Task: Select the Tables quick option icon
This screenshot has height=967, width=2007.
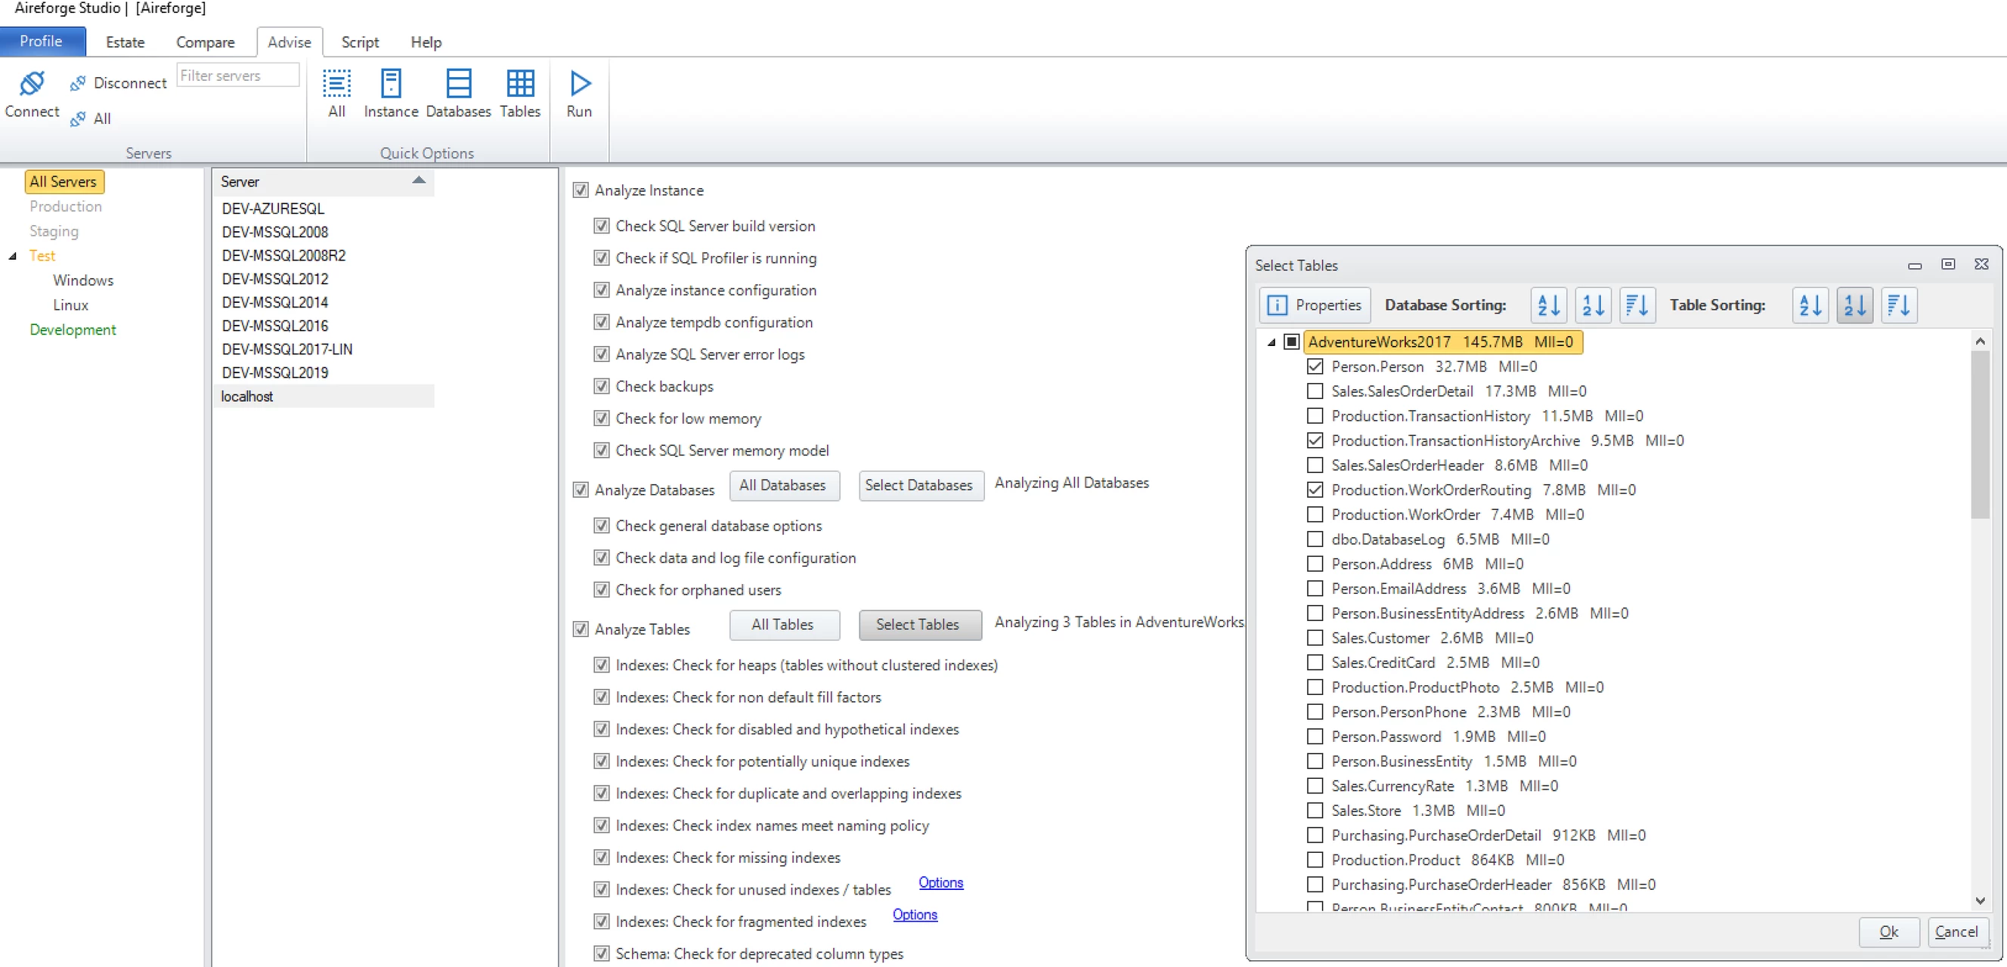Action: tap(519, 83)
